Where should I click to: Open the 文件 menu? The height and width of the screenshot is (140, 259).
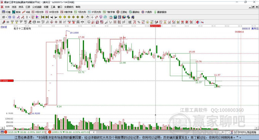[x=7, y=7]
